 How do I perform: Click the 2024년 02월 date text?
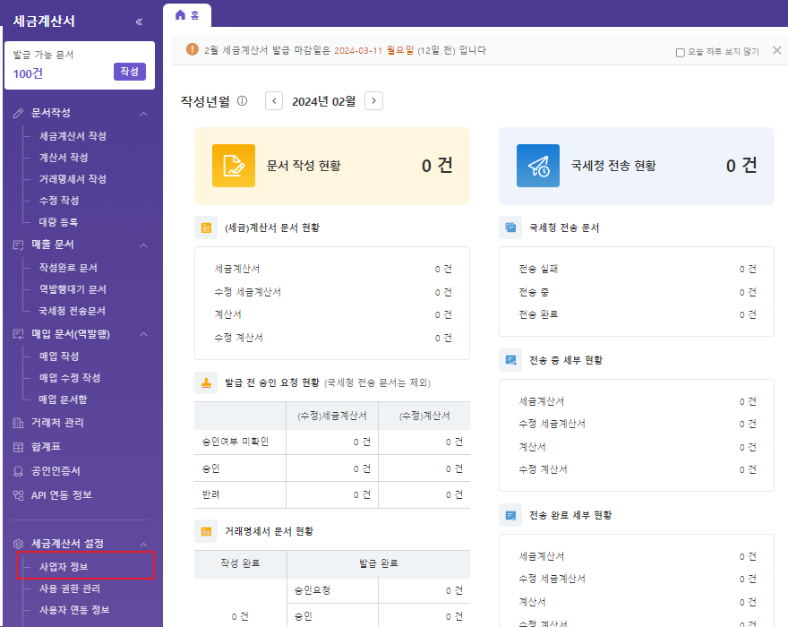point(323,101)
